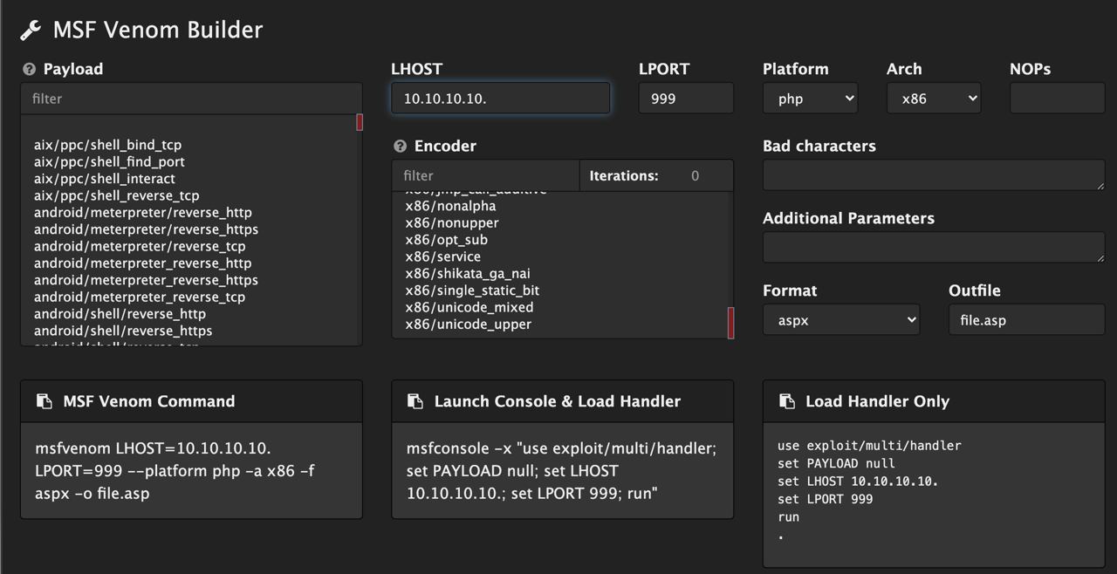Screen dimensions: 1117x574
Task: Copy the MSF Venom Command via clipboard icon
Action: [44, 401]
